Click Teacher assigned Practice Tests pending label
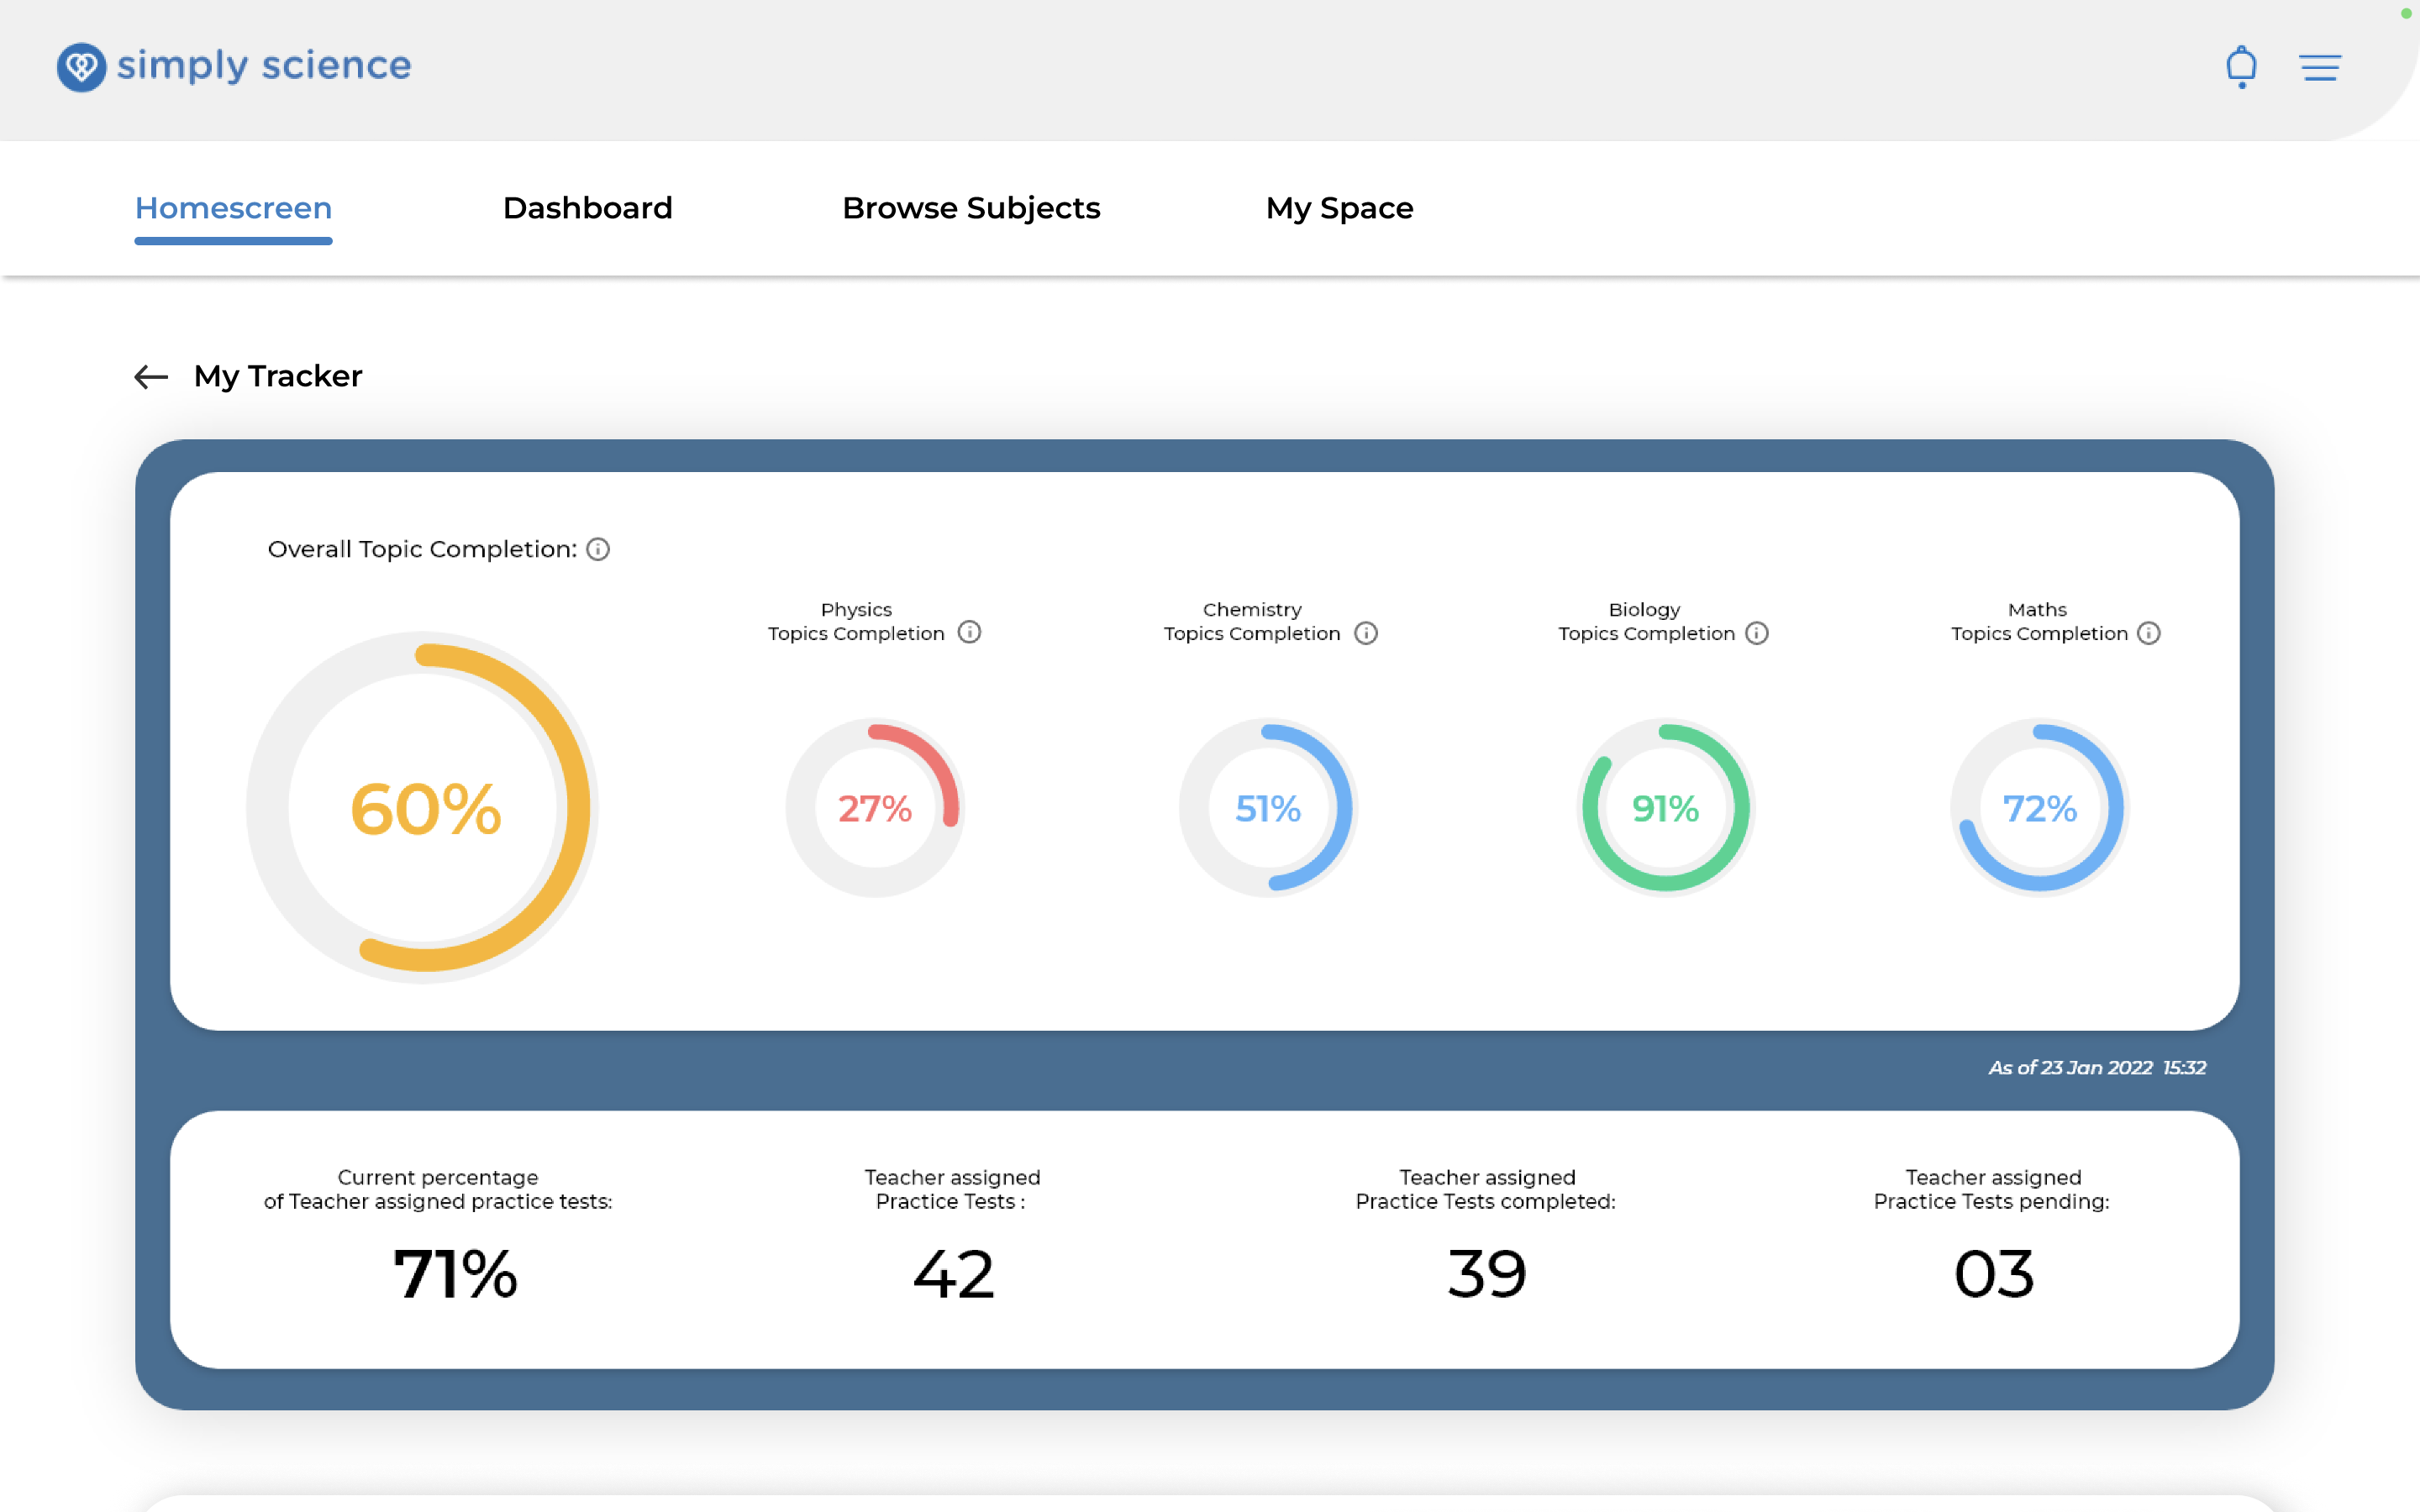 coord(1992,1189)
